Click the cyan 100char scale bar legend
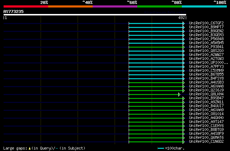The image size is (230, 151). (161, 148)
